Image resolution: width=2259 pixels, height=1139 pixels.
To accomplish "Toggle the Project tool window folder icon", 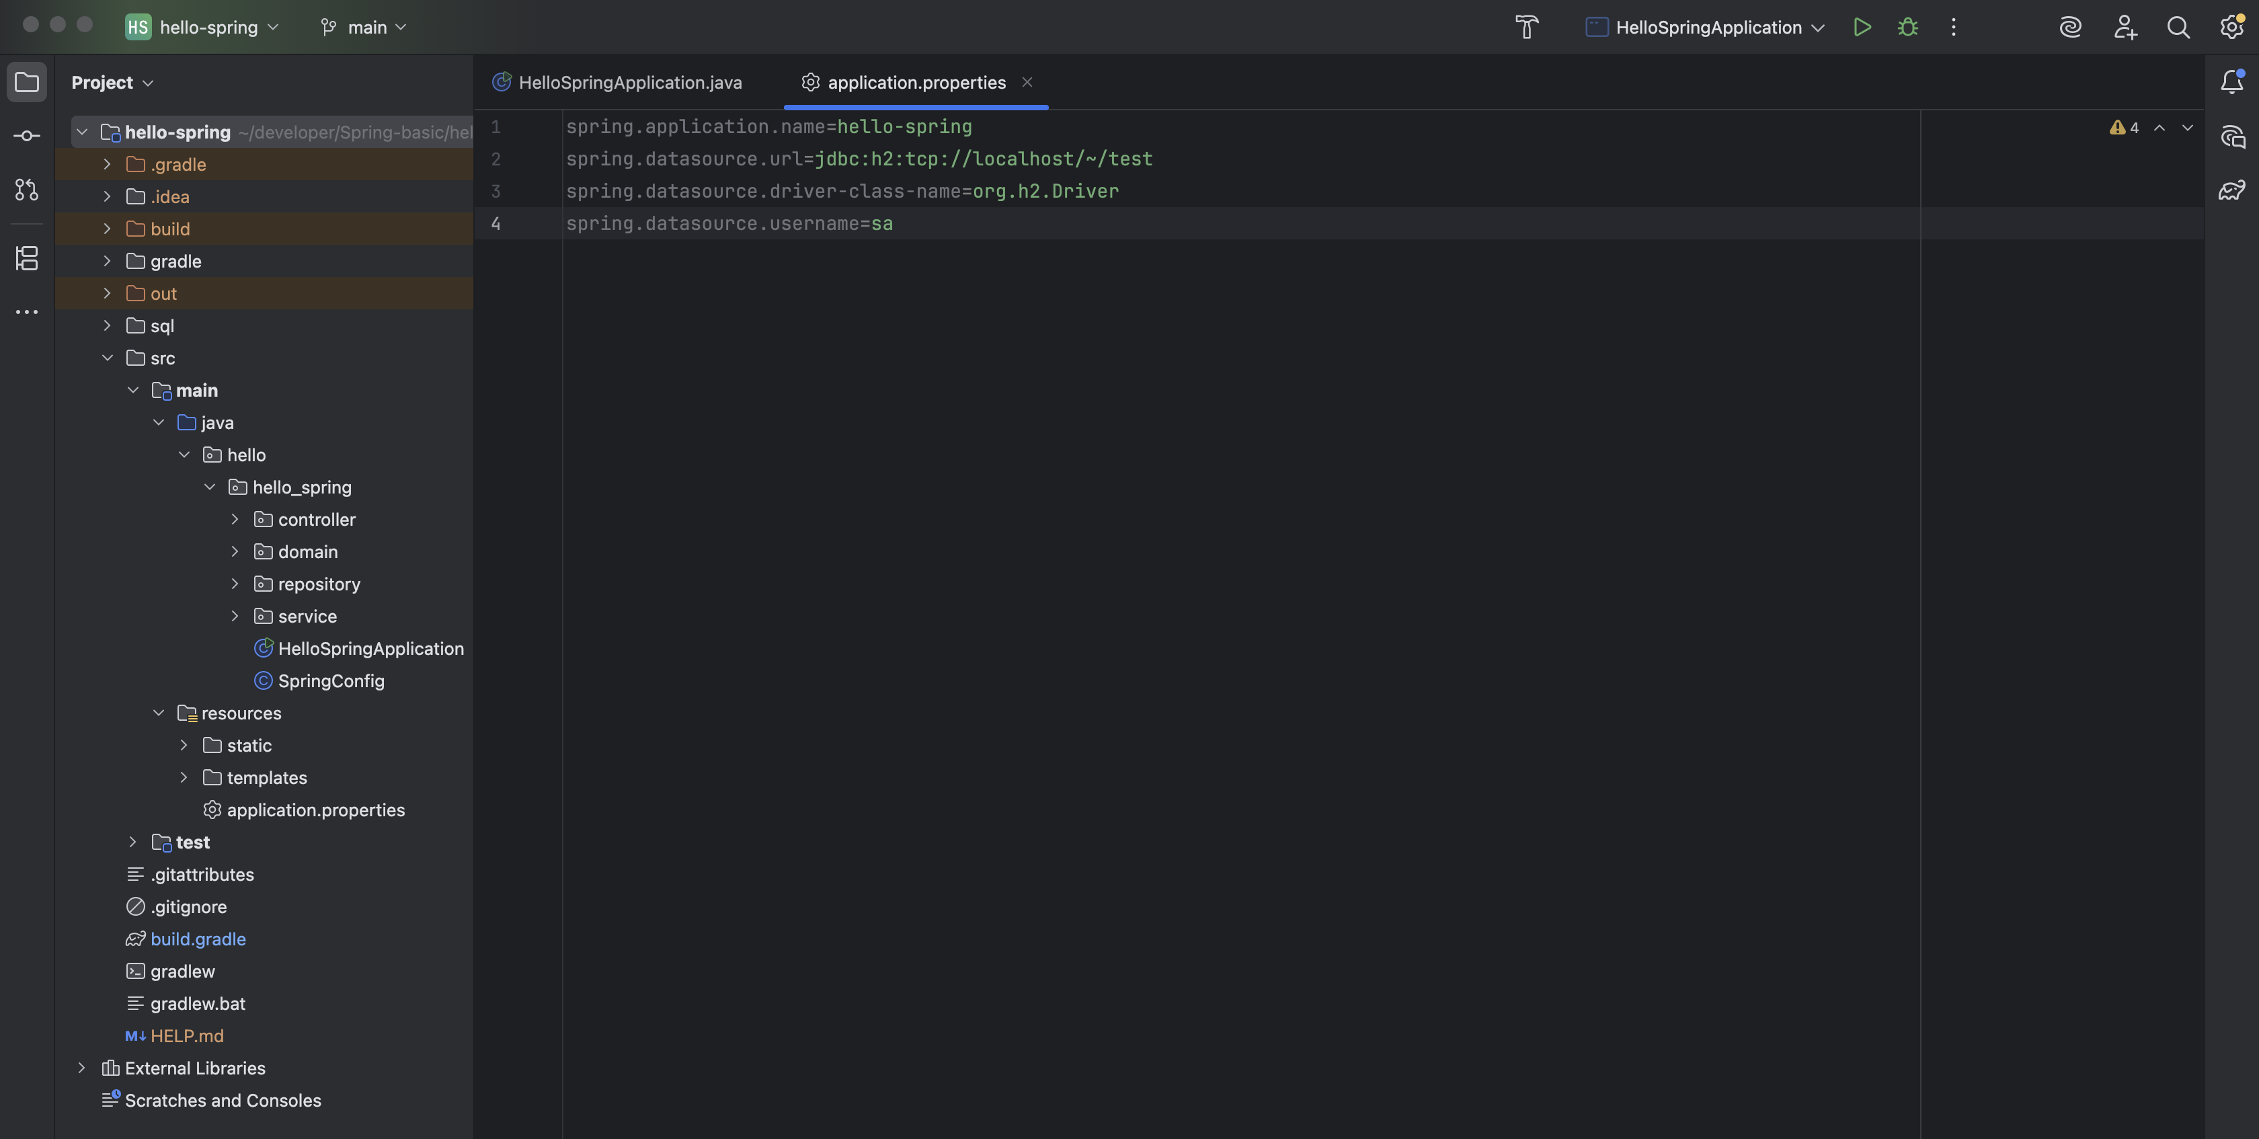I will (26, 83).
